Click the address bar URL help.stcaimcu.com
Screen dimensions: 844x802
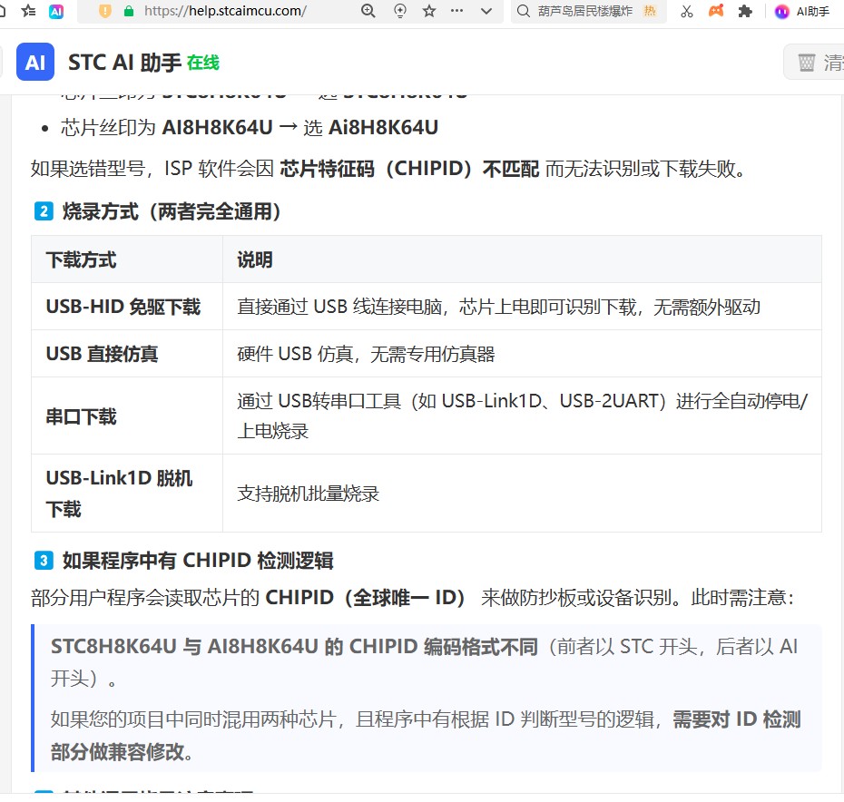click(x=225, y=11)
